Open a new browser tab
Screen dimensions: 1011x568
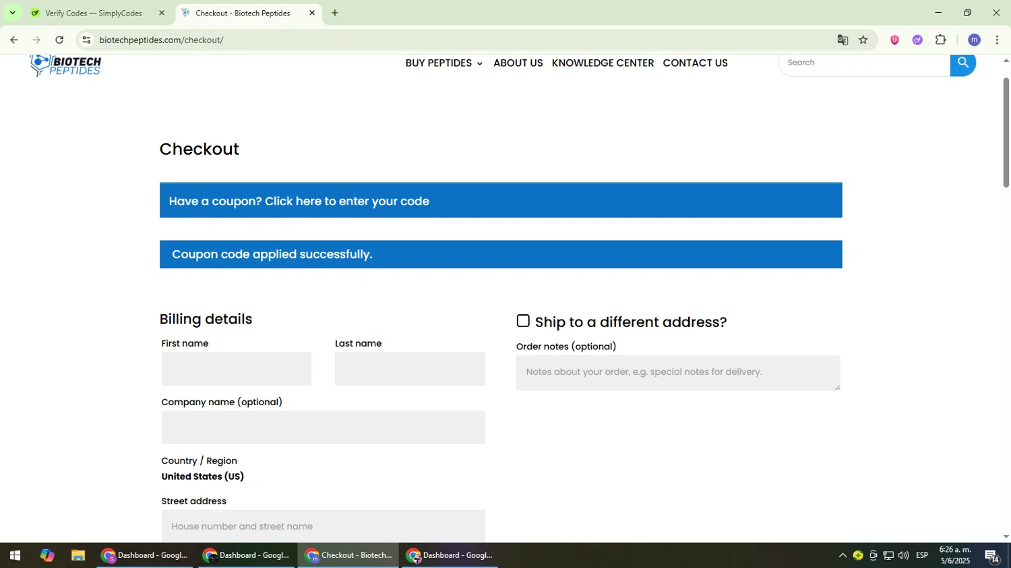point(335,13)
